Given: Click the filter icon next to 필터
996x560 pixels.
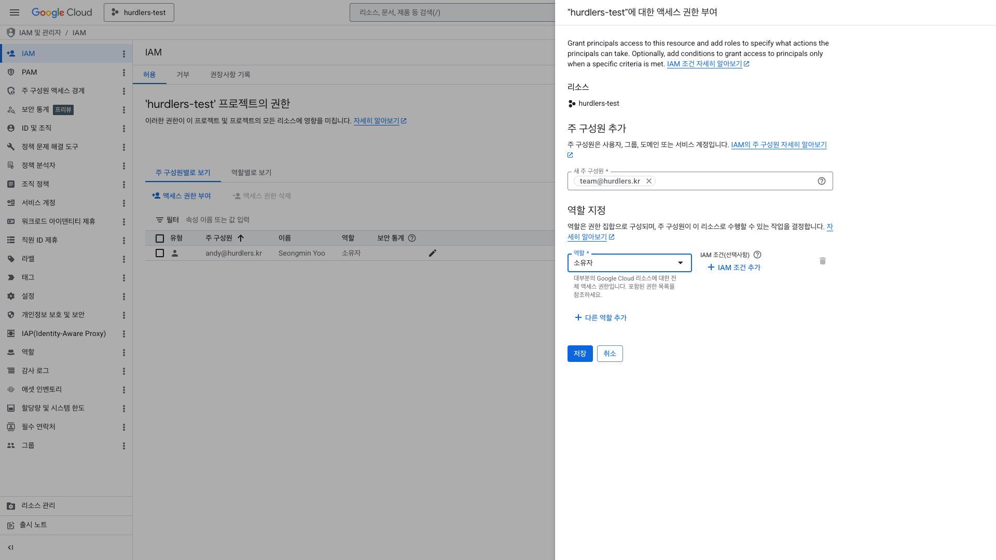Looking at the screenshot, I should click(160, 220).
